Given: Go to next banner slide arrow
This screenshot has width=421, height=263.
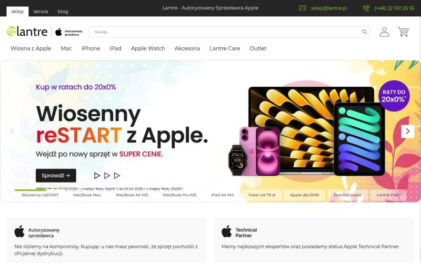Looking at the screenshot, I should [407, 131].
